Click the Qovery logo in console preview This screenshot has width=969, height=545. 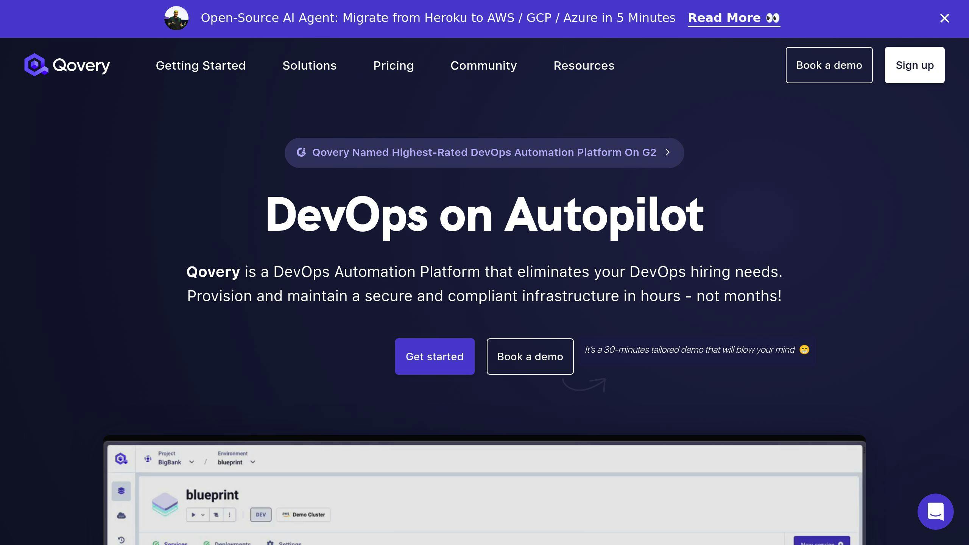point(121,459)
